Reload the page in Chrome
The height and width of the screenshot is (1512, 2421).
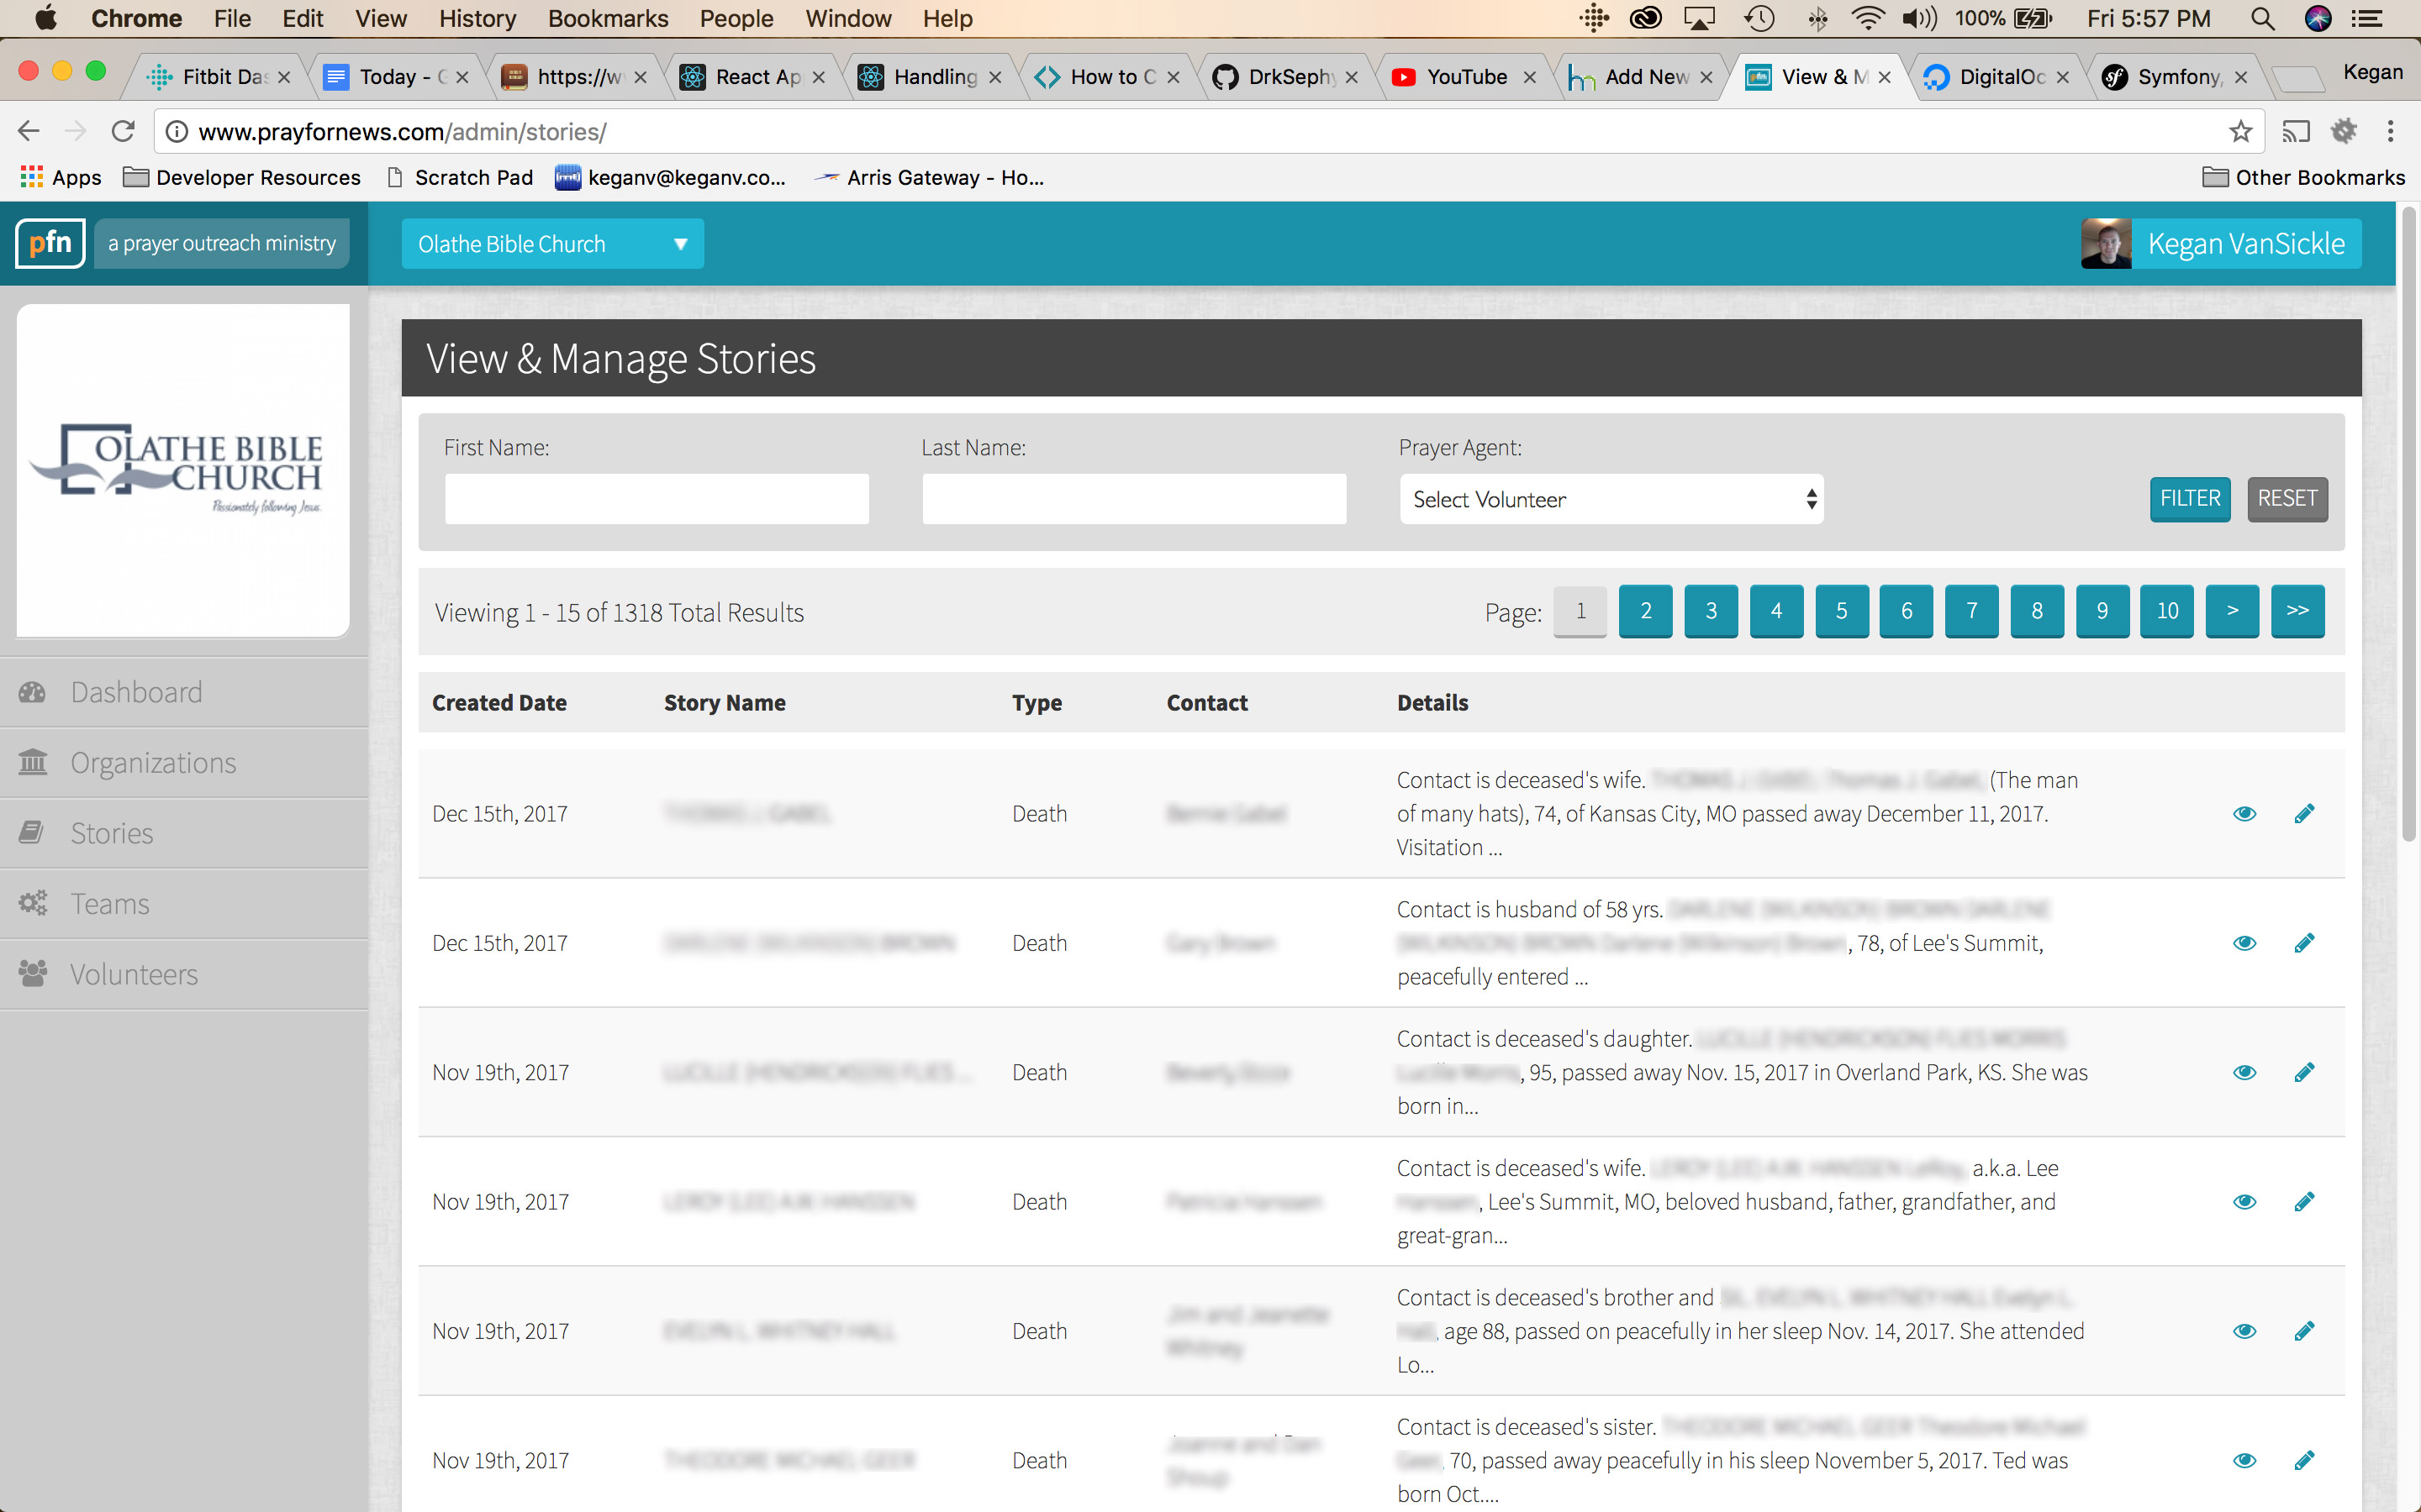coord(123,131)
